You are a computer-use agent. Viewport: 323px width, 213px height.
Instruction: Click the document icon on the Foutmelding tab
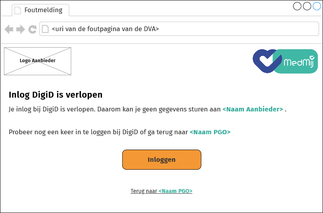point(18,10)
